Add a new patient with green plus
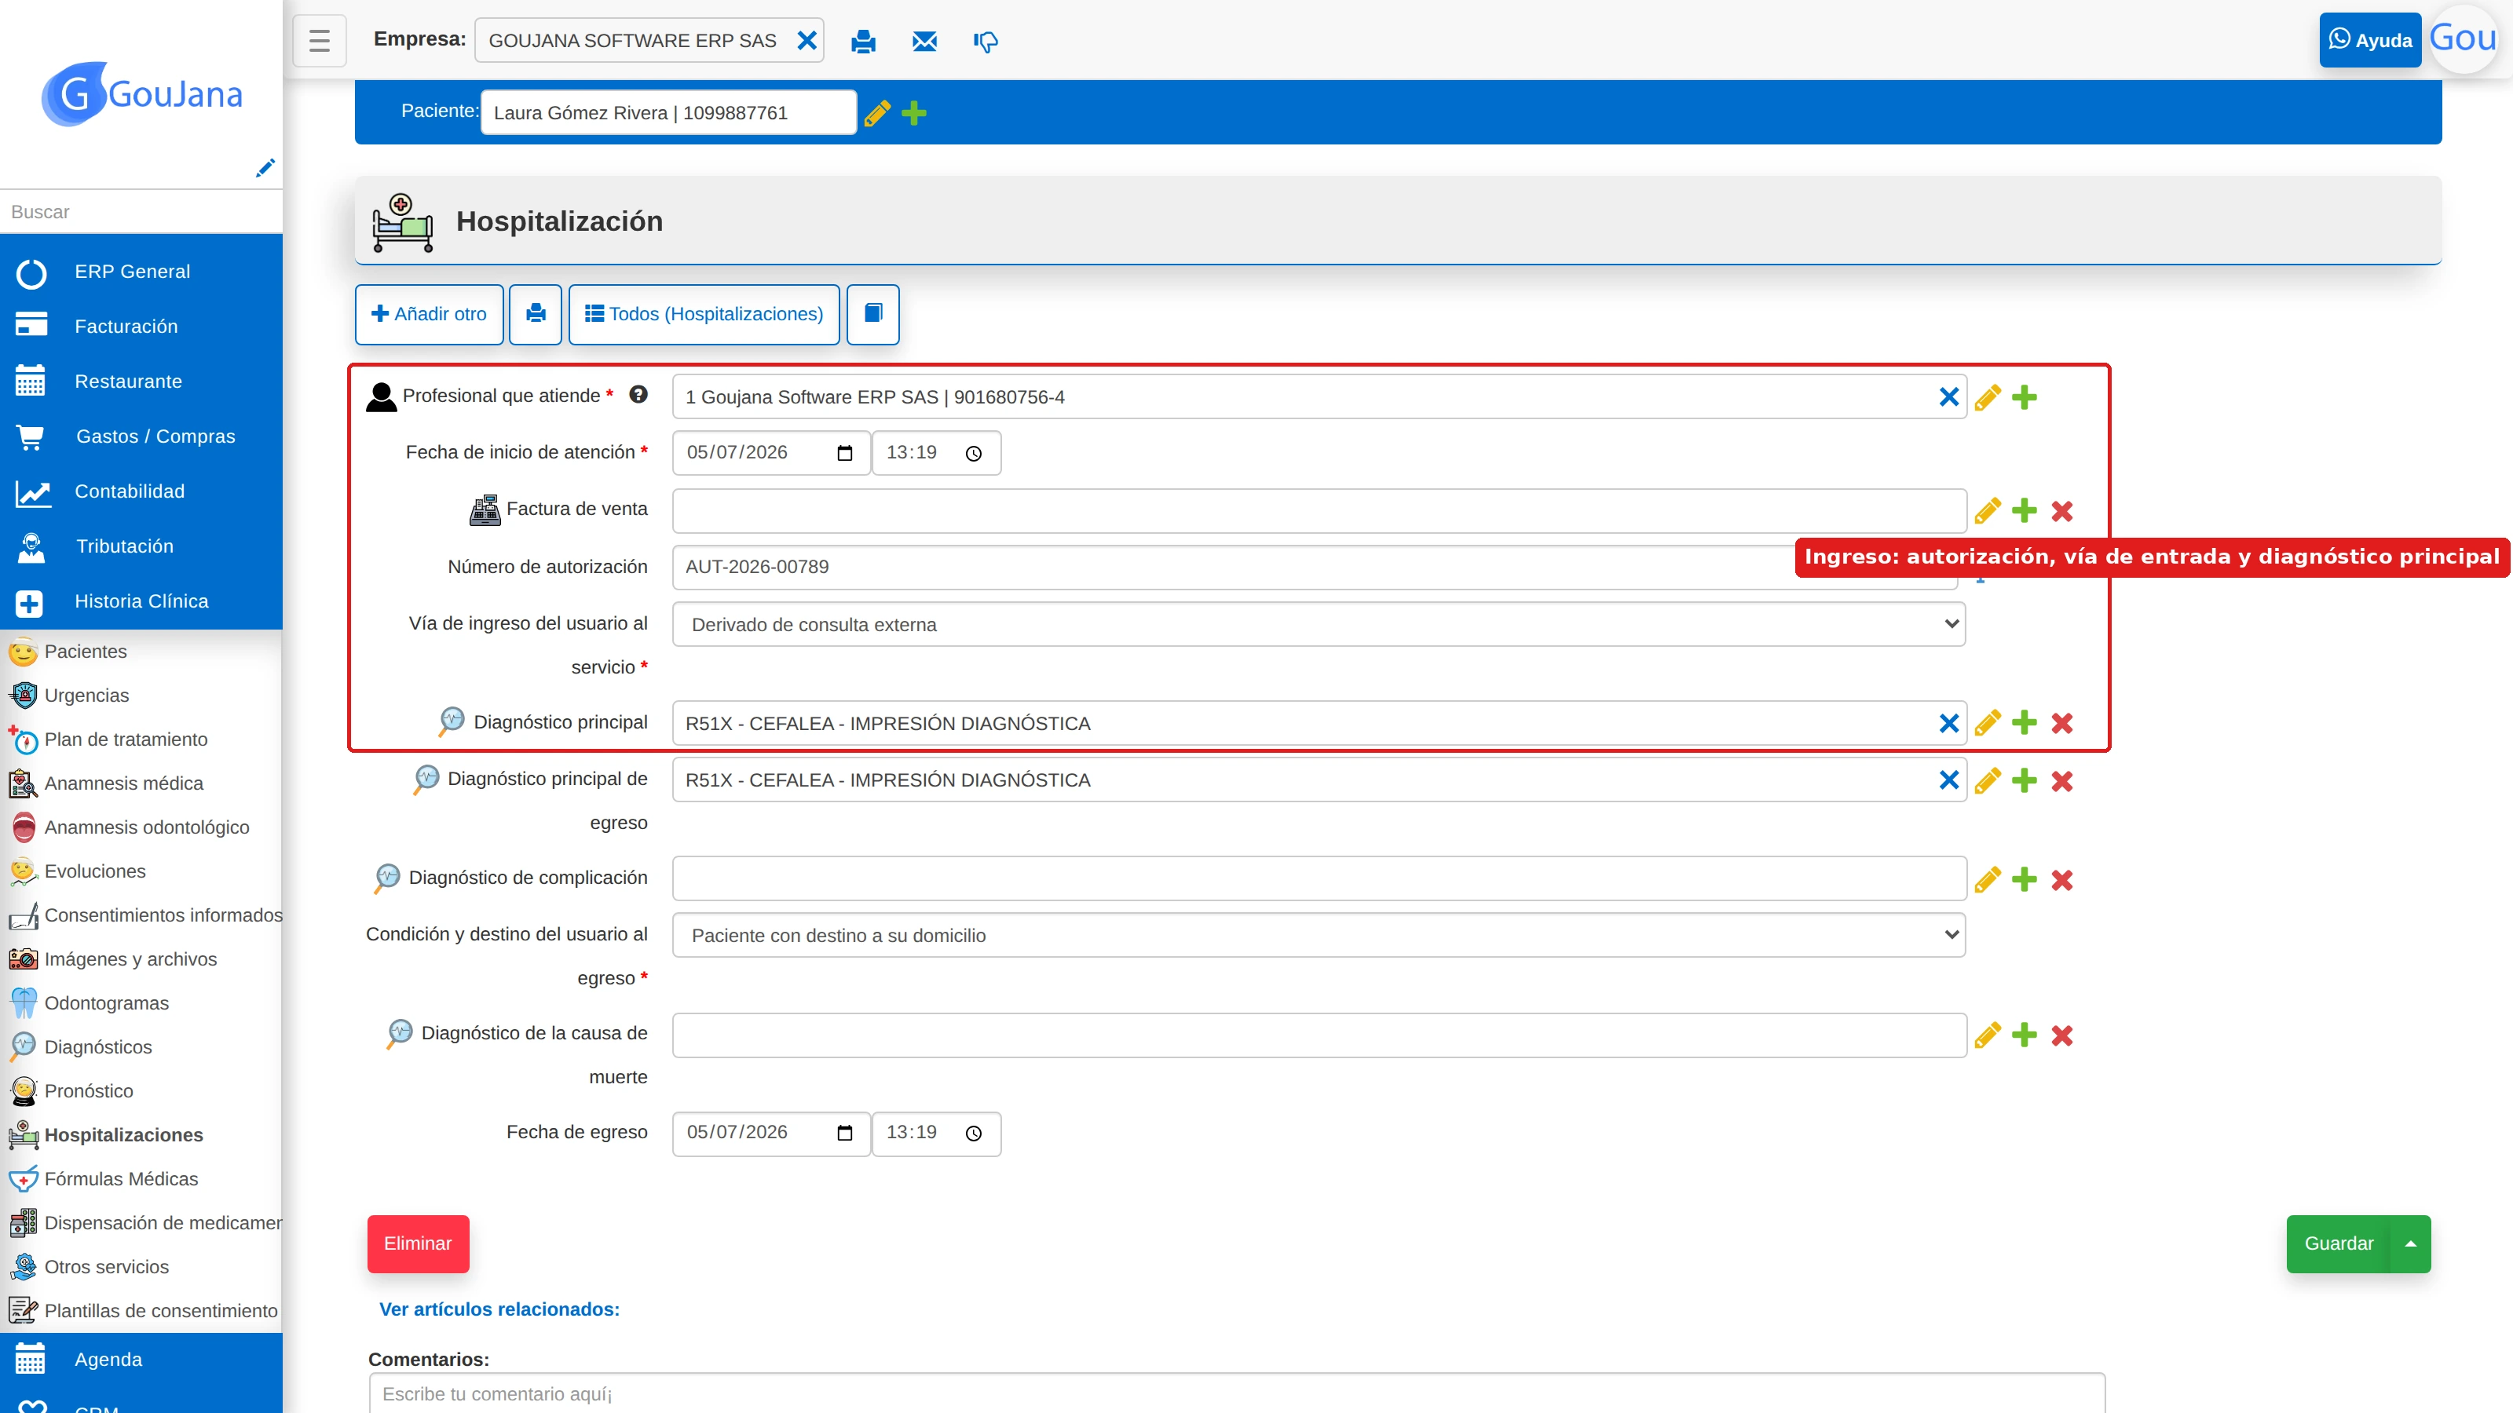Image resolution: width=2513 pixels, height=1413 pixels. click(914, 113)
